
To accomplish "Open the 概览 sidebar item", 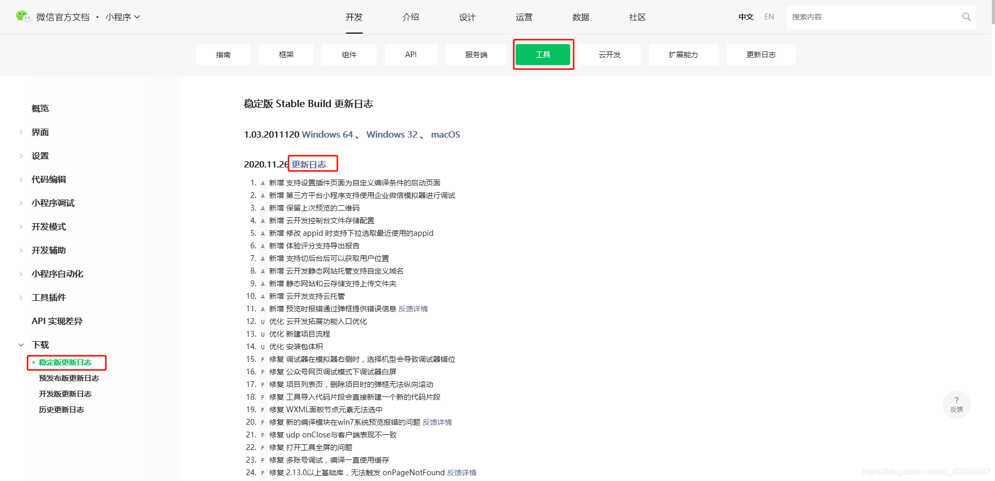I will pos(40,109).
